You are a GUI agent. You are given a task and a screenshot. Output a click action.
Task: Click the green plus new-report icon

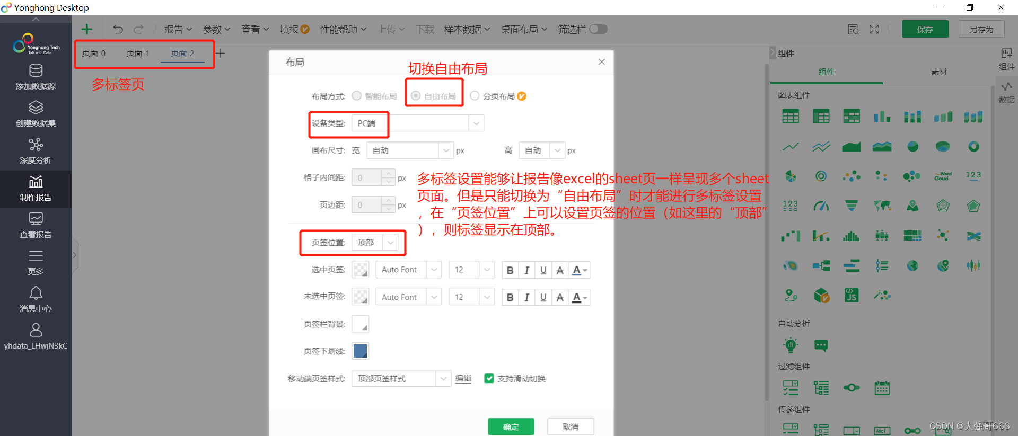tap(86, 30)
